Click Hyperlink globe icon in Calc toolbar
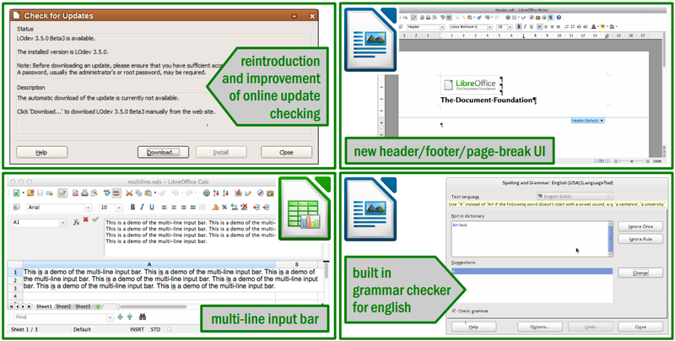This screenshot has height=341, width=675. click(x=206, y=193)
